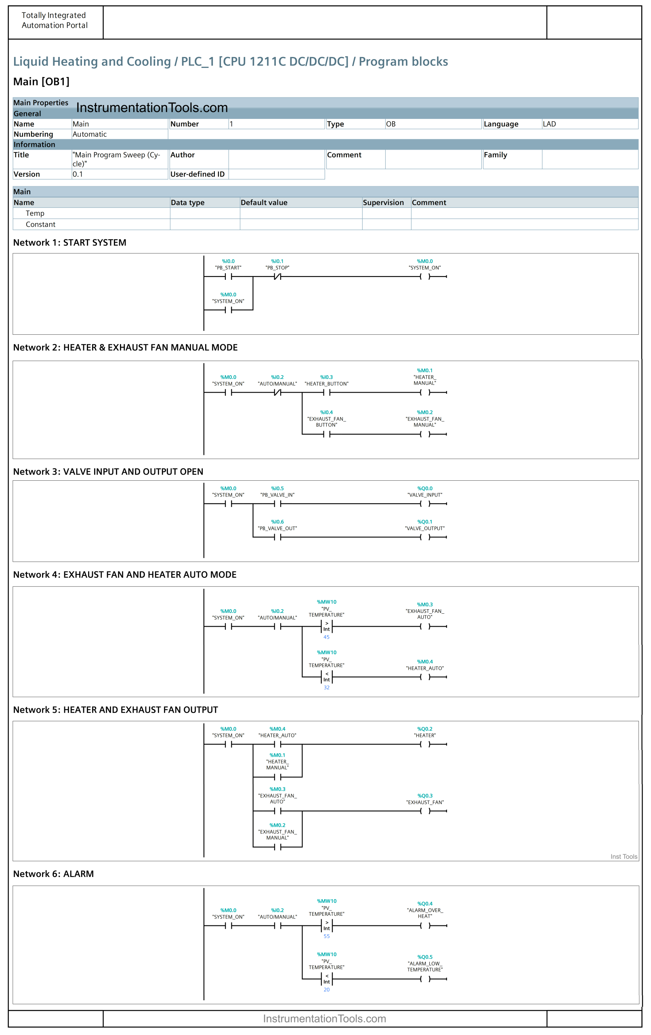
Task: Select the AUTO/MANUAL contact in Network 4
Action: 277,626
